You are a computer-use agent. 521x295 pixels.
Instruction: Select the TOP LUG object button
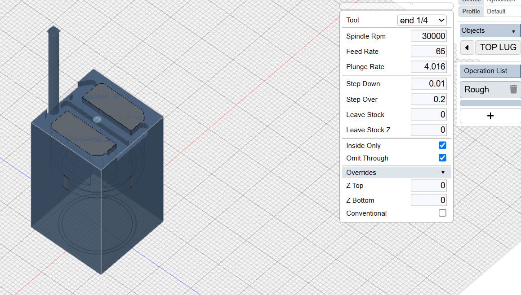click(x=498, y=48)
